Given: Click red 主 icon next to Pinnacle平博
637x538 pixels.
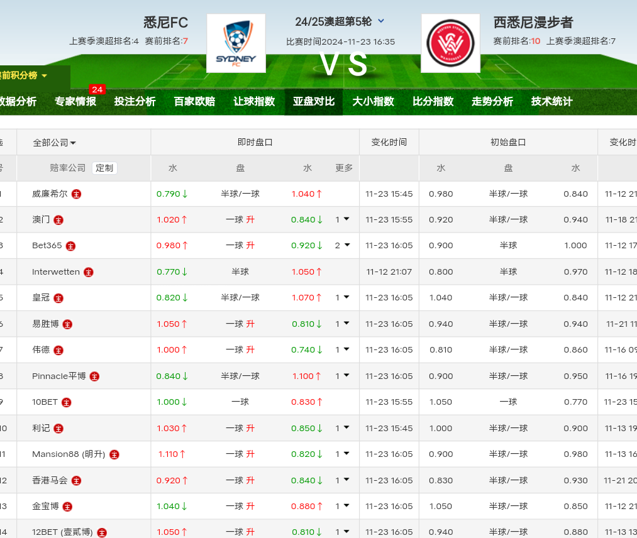Looking at the screenshot, I should pos(95,376).
